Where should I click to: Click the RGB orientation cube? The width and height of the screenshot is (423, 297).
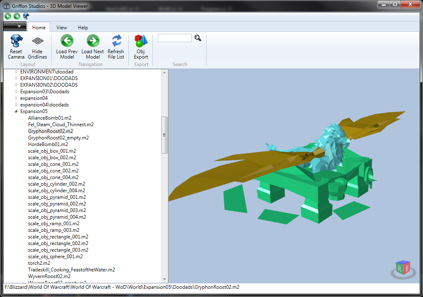tap(403, 268)
